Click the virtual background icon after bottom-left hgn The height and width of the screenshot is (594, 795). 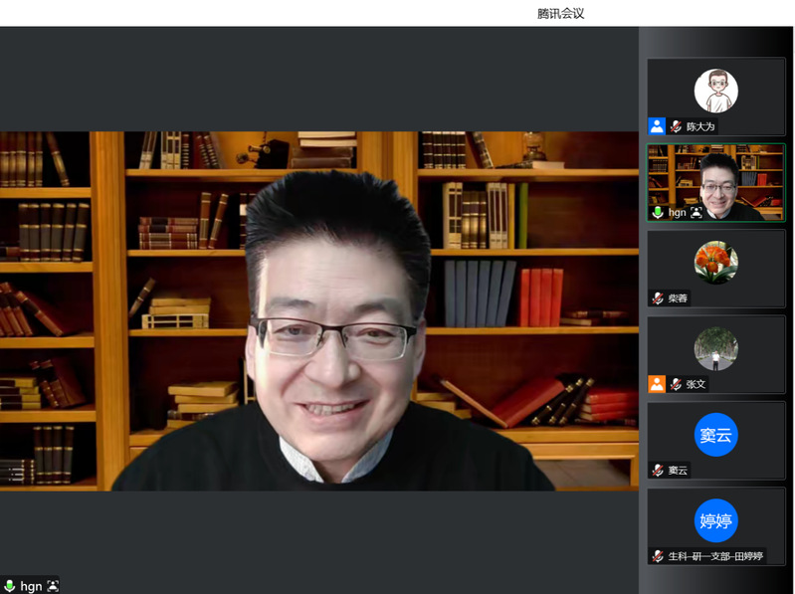pyautogui.click(x=53, y=586)
